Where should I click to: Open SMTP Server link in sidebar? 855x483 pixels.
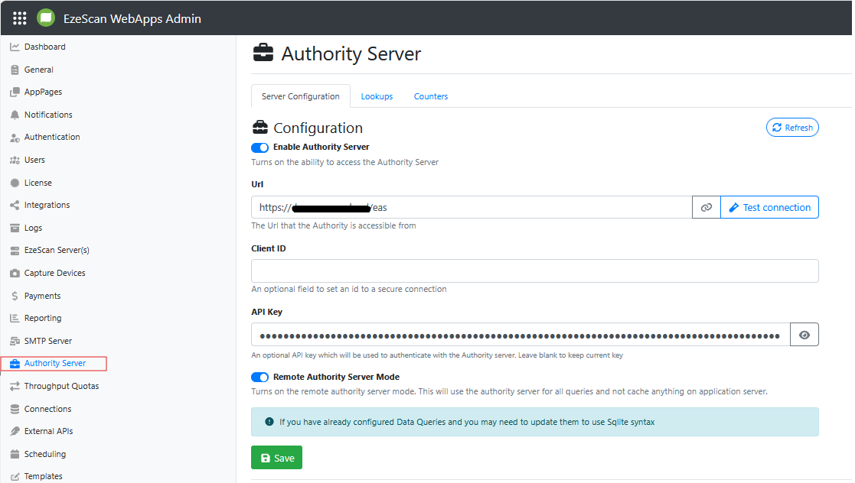tap(48, 341)
